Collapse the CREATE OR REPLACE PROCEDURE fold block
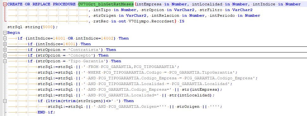307x116 pixels. click(x=5, y=4)
